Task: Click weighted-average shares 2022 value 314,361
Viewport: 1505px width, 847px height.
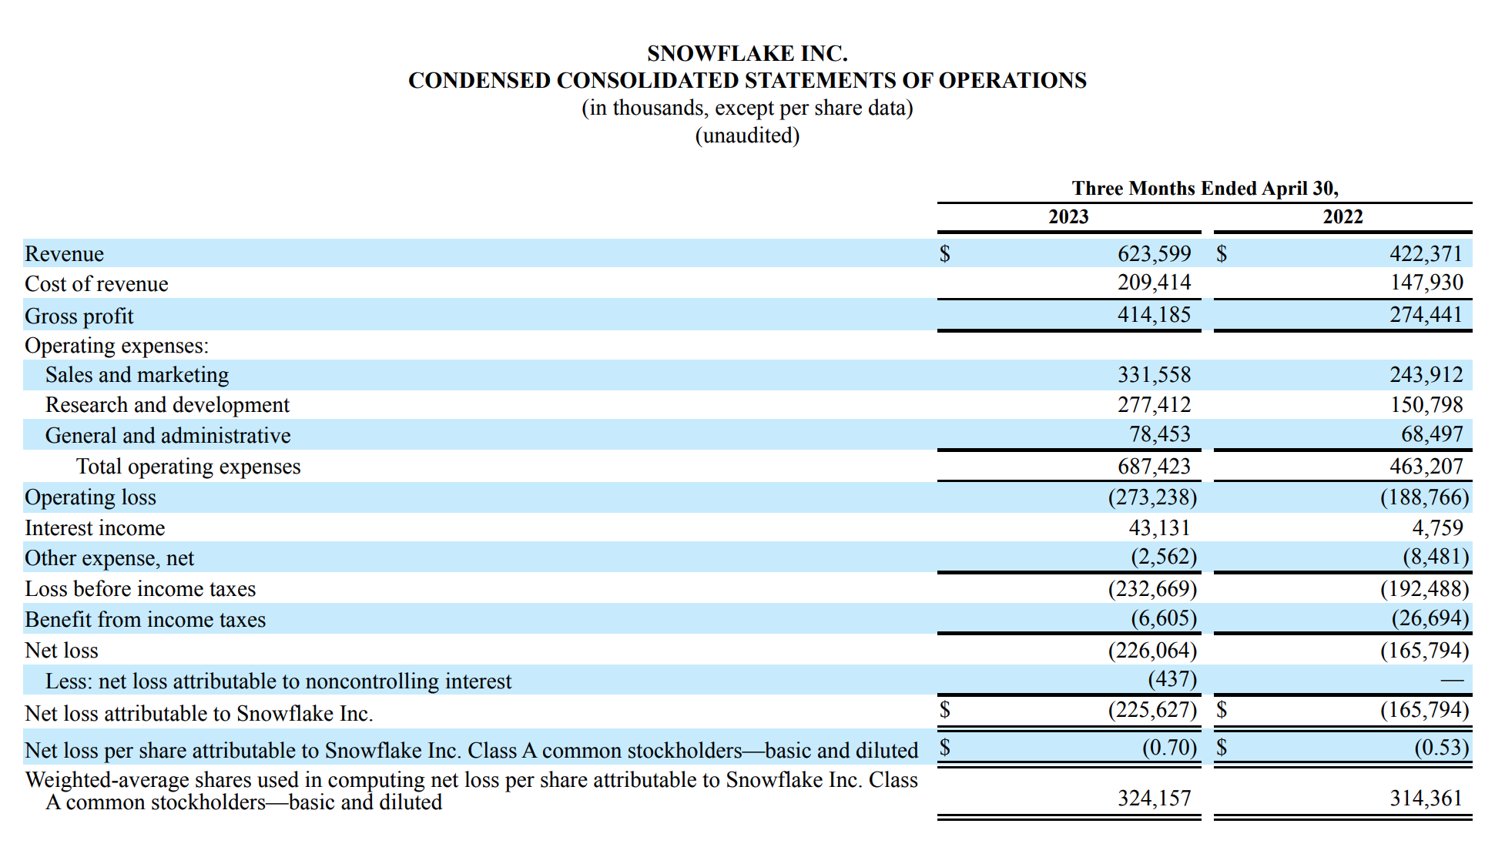Action: (1426, 798)
